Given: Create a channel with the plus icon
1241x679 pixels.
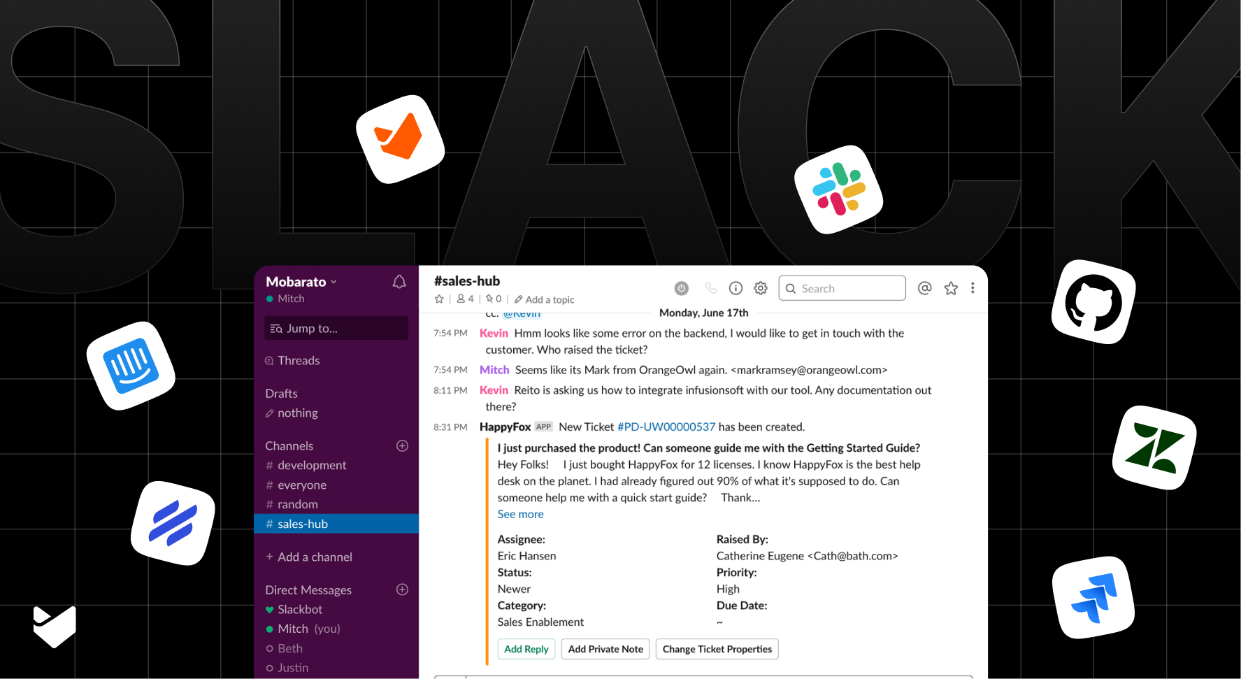Looking at the screenshot, I should 402,445.
